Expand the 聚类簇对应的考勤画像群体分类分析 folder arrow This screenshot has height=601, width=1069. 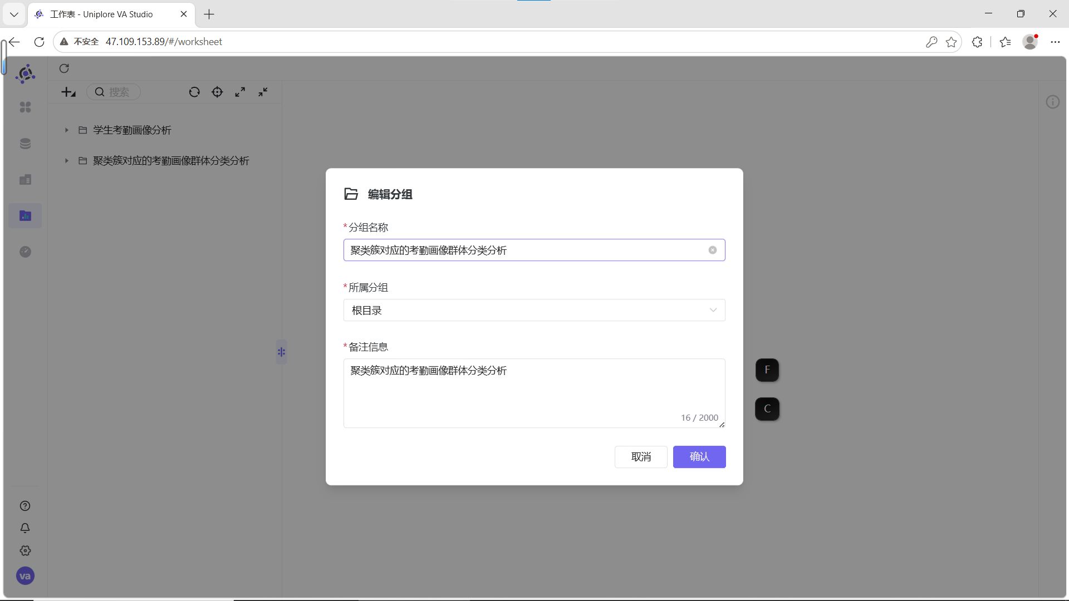(x=66, y=161)
